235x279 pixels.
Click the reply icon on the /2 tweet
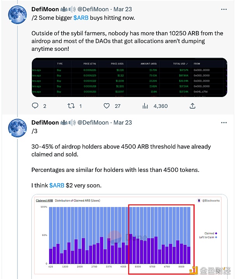35,106
